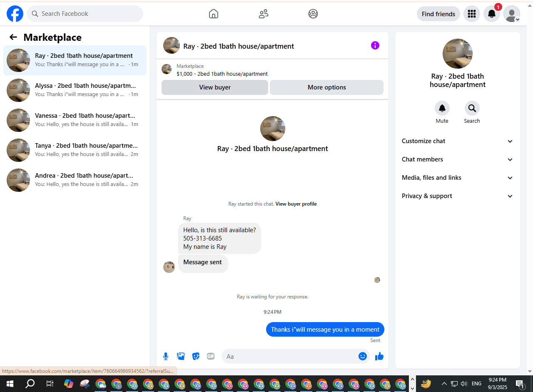Expand the Chat members section

(458, 159)
